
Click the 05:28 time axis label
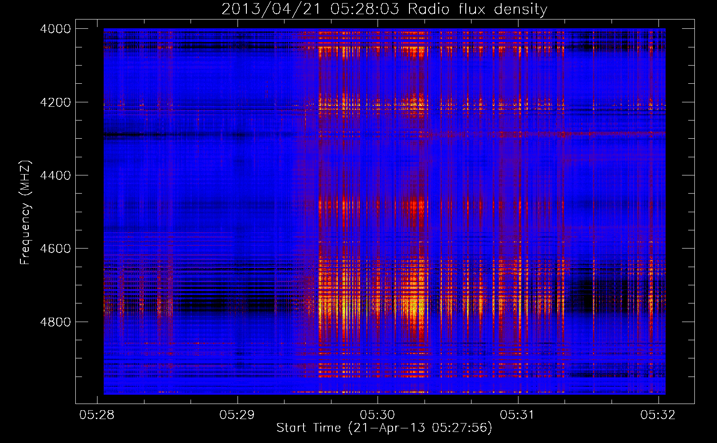tap(97, 415)
